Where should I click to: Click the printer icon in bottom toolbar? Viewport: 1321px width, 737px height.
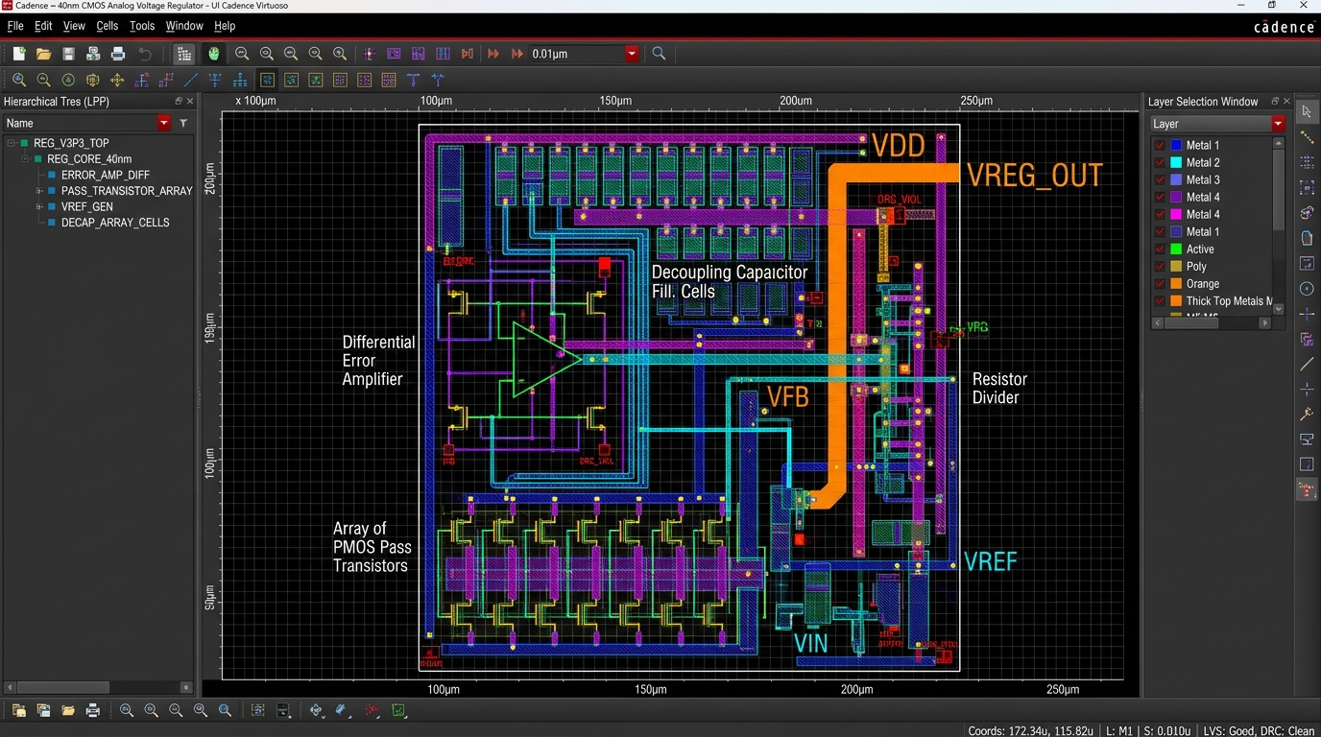click(93, 710)
